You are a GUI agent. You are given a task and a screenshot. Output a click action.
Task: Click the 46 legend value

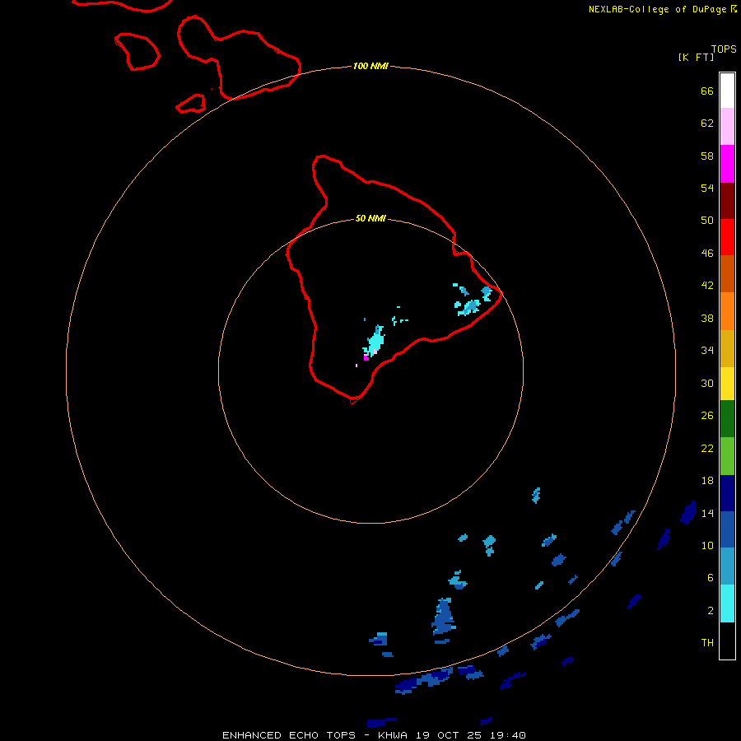[707, 253]
